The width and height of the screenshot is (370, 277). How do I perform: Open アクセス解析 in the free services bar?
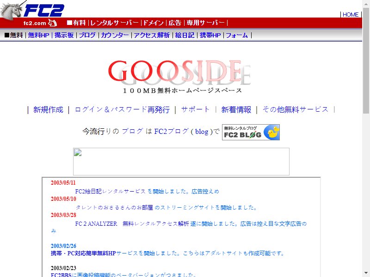point(152,36)
